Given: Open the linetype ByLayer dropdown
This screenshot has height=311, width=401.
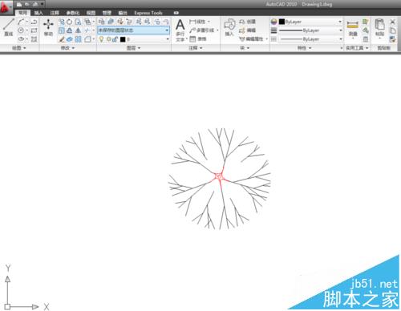Looking at the screenshot, I should click(x=341, y=39).
